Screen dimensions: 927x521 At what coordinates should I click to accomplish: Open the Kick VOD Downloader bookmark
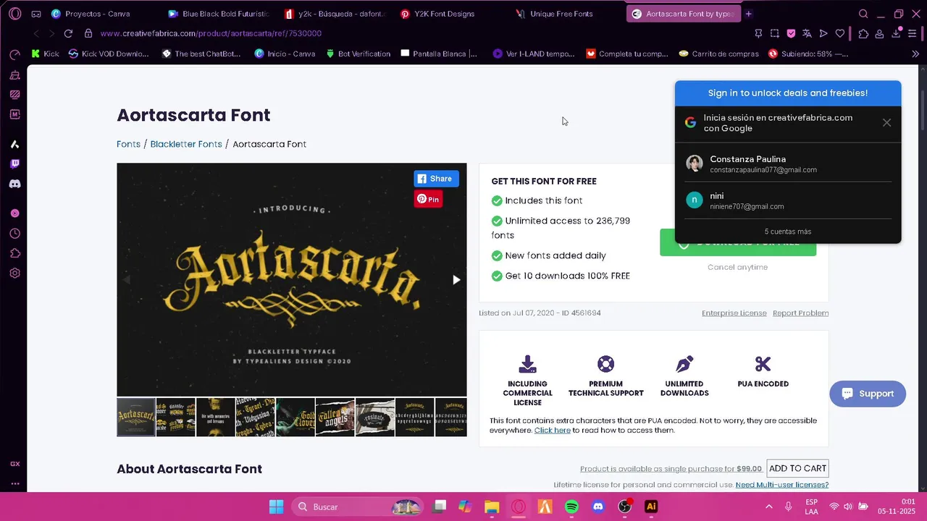[x=108, y=54]
